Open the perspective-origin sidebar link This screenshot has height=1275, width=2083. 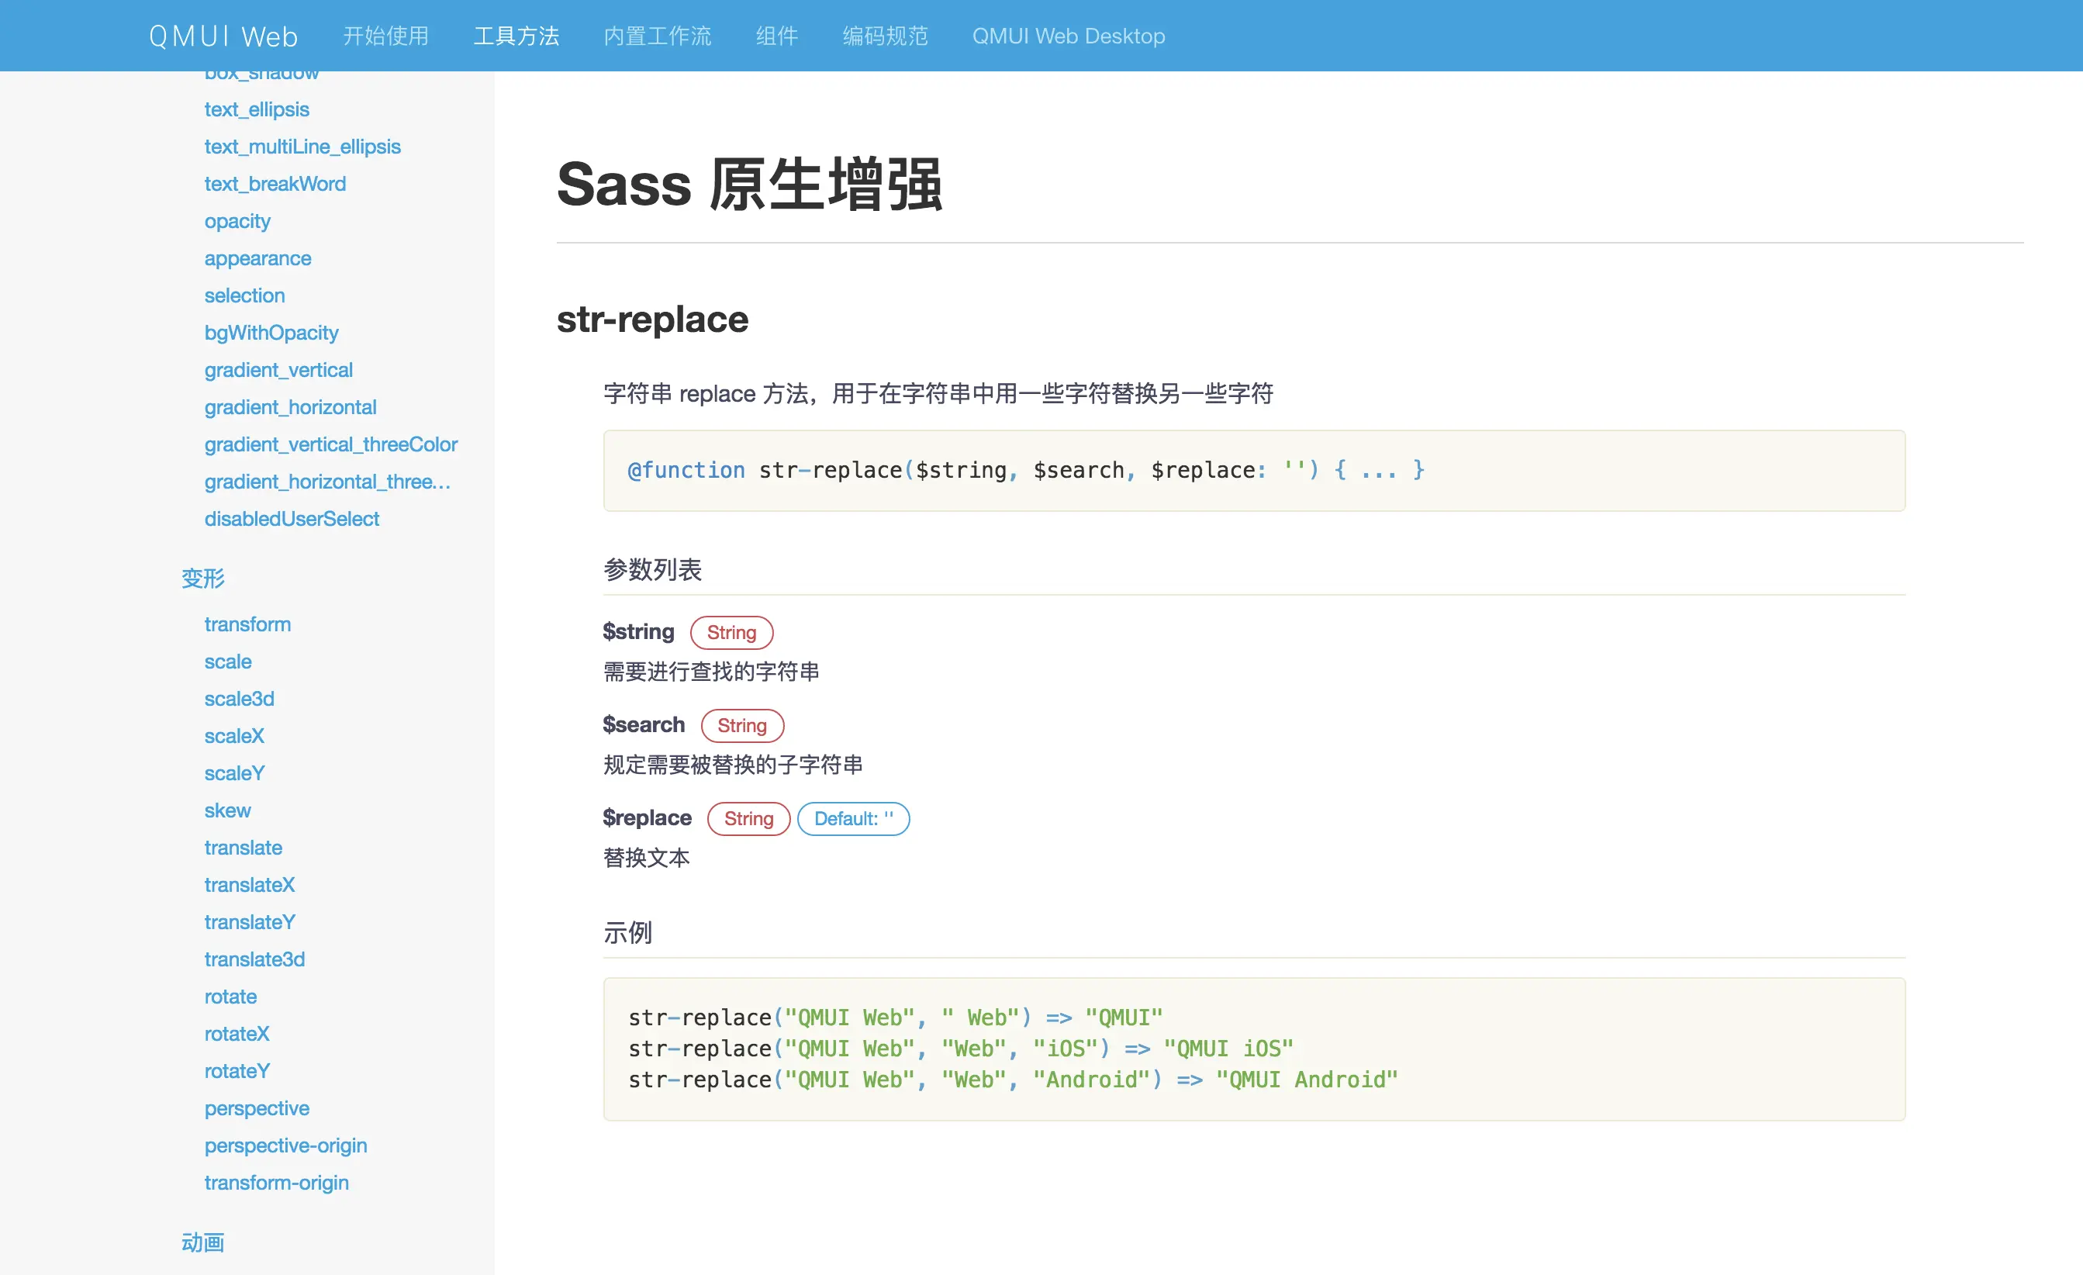pos(285,1145)
